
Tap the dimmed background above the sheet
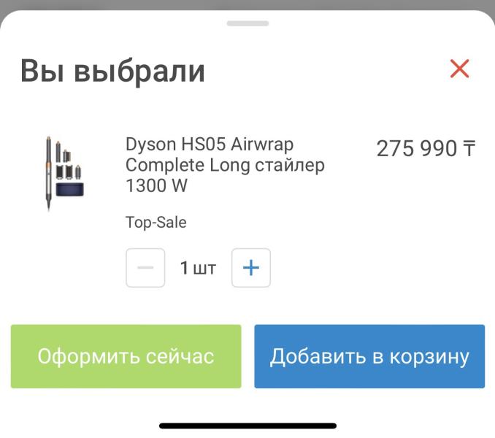pos(247,4)
